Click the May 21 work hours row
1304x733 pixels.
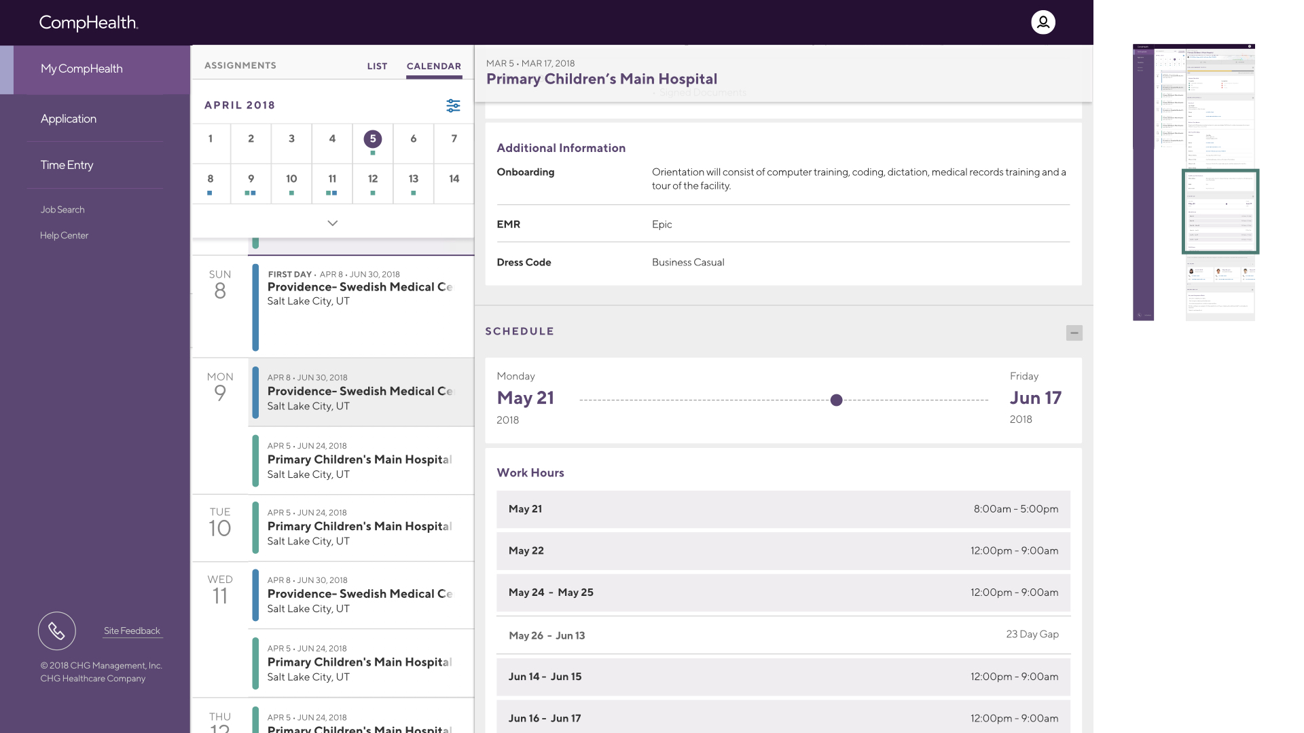pyautogui.click(x=783, y=509)
